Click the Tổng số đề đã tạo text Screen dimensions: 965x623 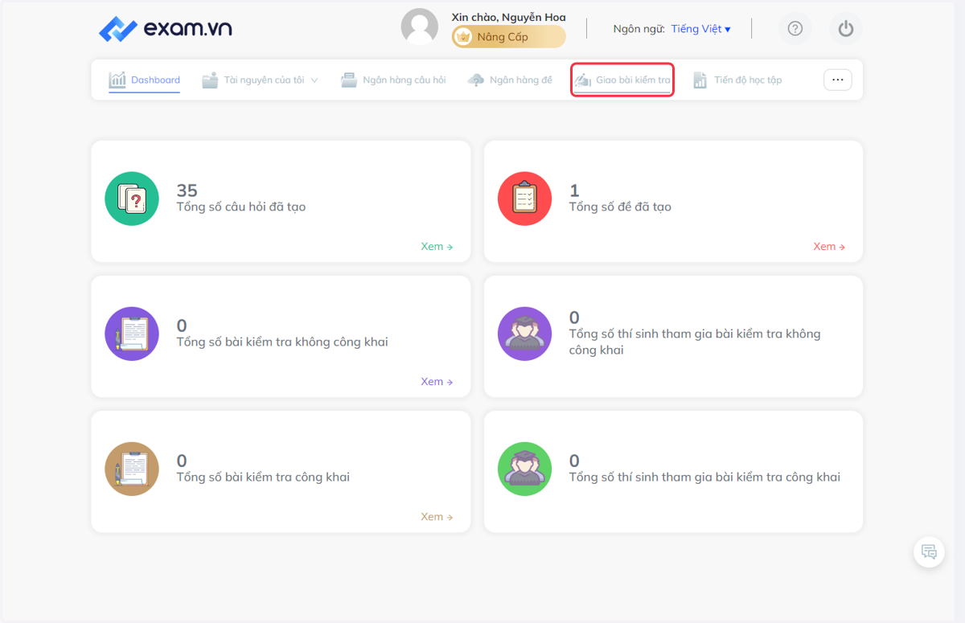pyautogui.click(x=620, y=207)
